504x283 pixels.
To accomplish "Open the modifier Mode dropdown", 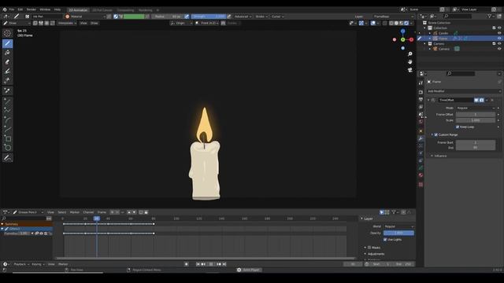I will [x=476, y=108].
